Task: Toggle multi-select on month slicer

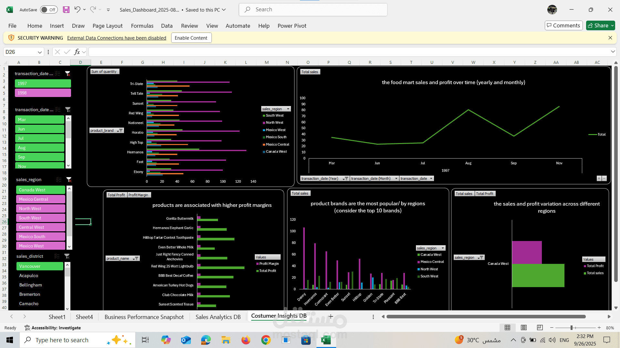Action: (x=58, y=110)
